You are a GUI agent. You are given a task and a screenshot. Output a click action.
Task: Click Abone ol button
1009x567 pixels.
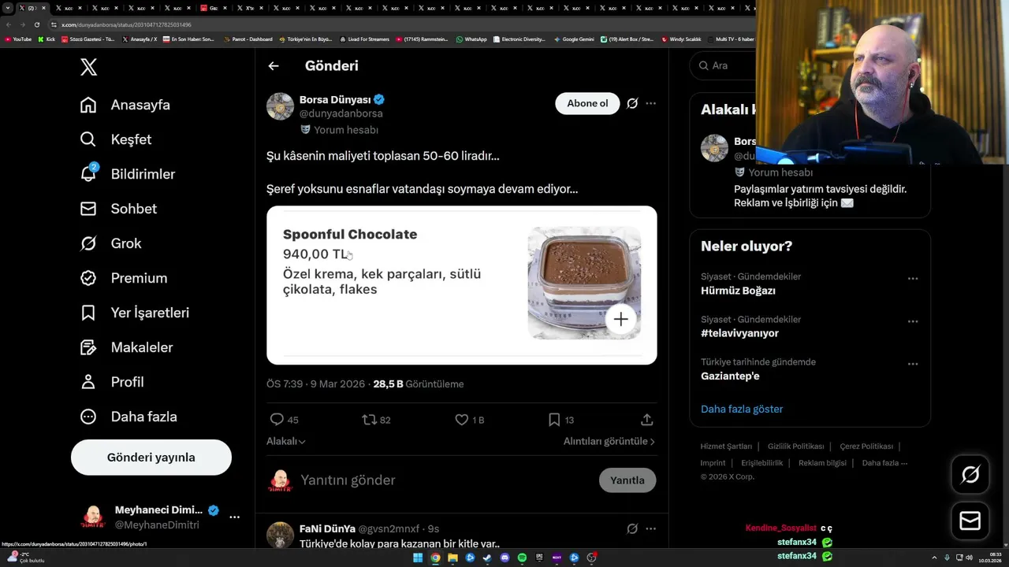(587, 103)
